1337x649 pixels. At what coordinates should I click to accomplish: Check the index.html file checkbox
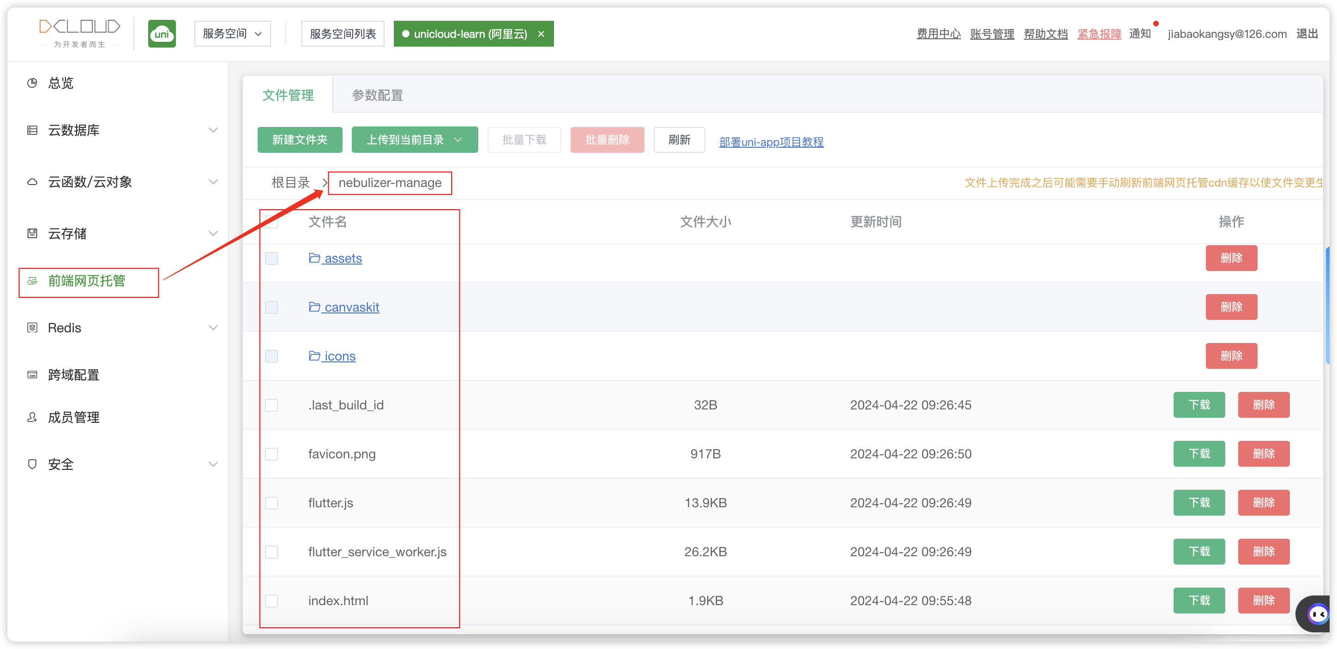click(x=271, y=601)
